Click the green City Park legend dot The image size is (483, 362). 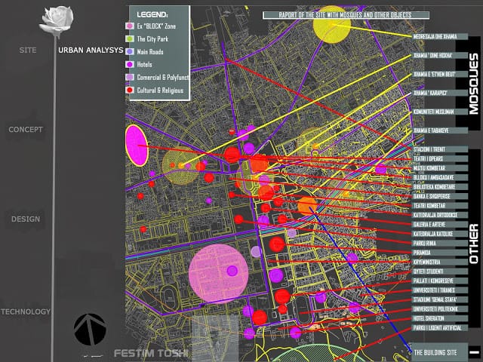pos(130,38)
